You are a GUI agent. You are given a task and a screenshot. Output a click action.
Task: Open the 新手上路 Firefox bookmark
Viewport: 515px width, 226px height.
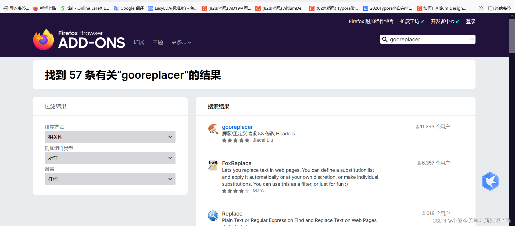(45, 8)
